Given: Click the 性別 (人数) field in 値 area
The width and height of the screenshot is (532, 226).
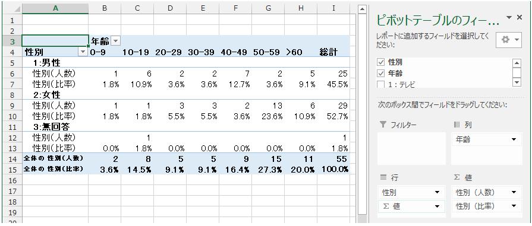Looking at the screenshot, I should click(486, 192).
